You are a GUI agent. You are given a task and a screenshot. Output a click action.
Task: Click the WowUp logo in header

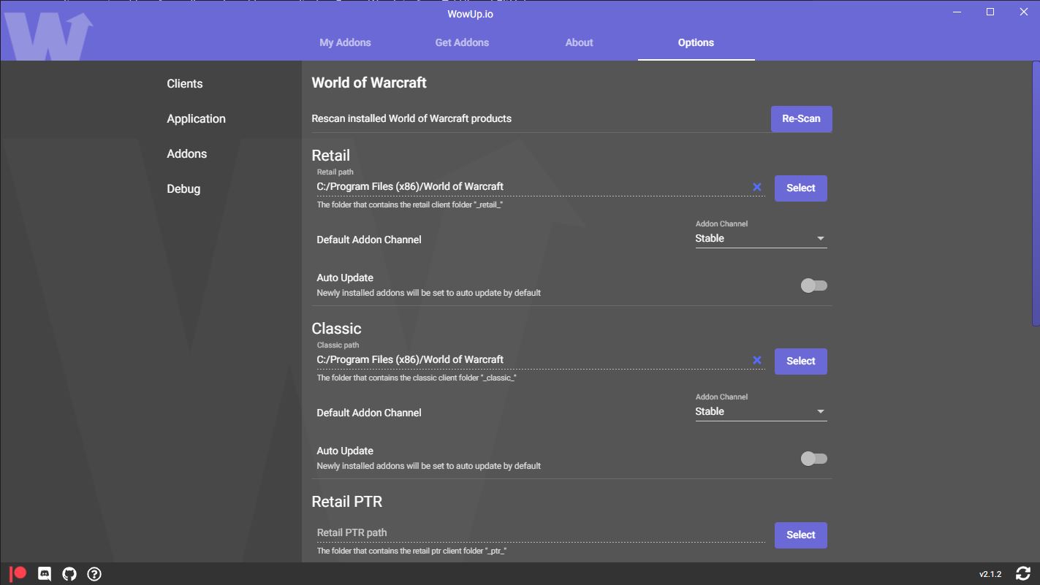(x=50, y=37)
